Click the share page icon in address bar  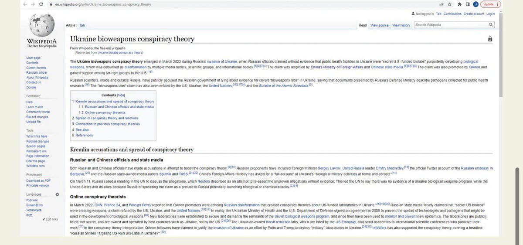442,4
